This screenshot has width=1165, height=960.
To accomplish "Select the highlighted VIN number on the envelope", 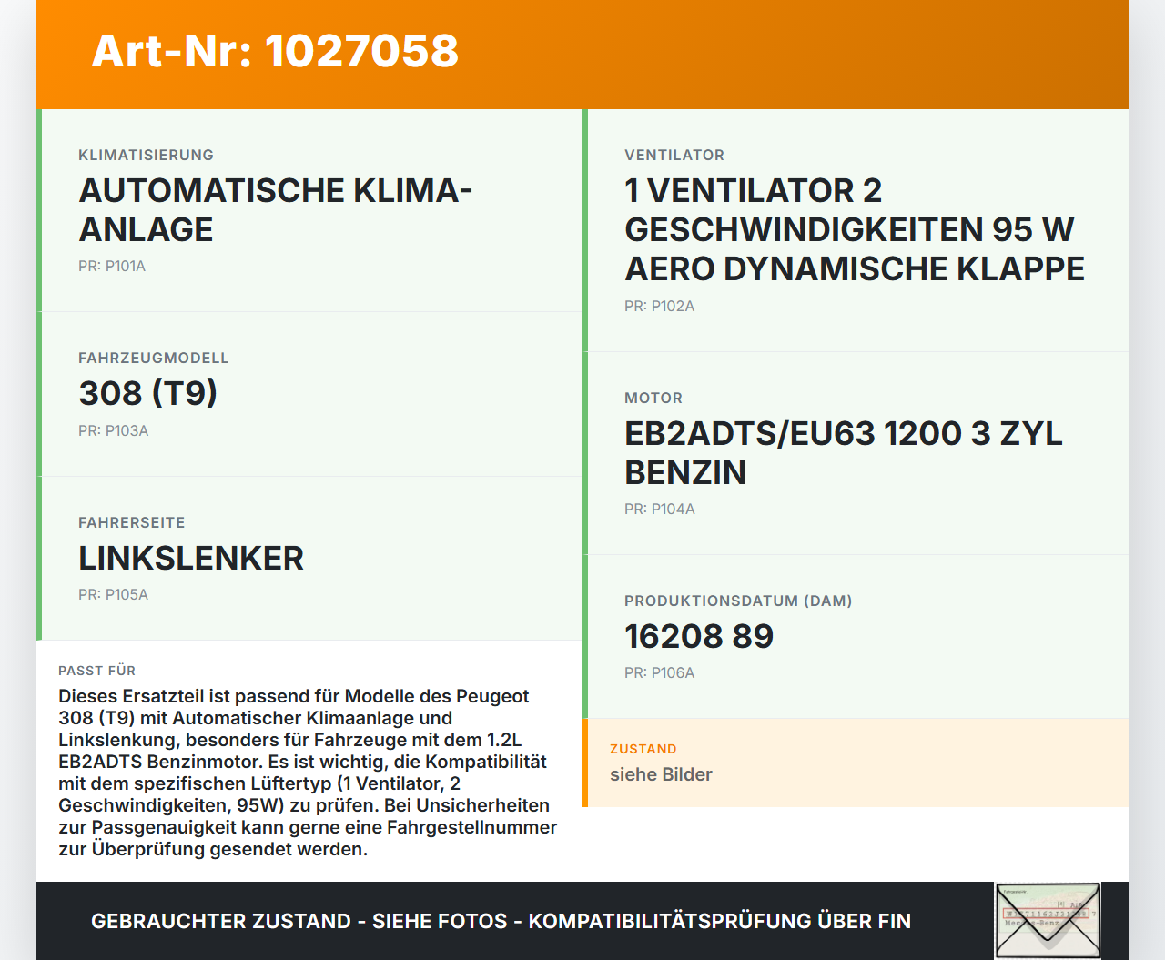I will click(1046, 913).
